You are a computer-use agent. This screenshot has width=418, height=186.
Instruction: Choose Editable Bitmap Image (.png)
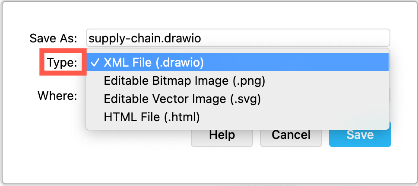(x=184, y=81)
